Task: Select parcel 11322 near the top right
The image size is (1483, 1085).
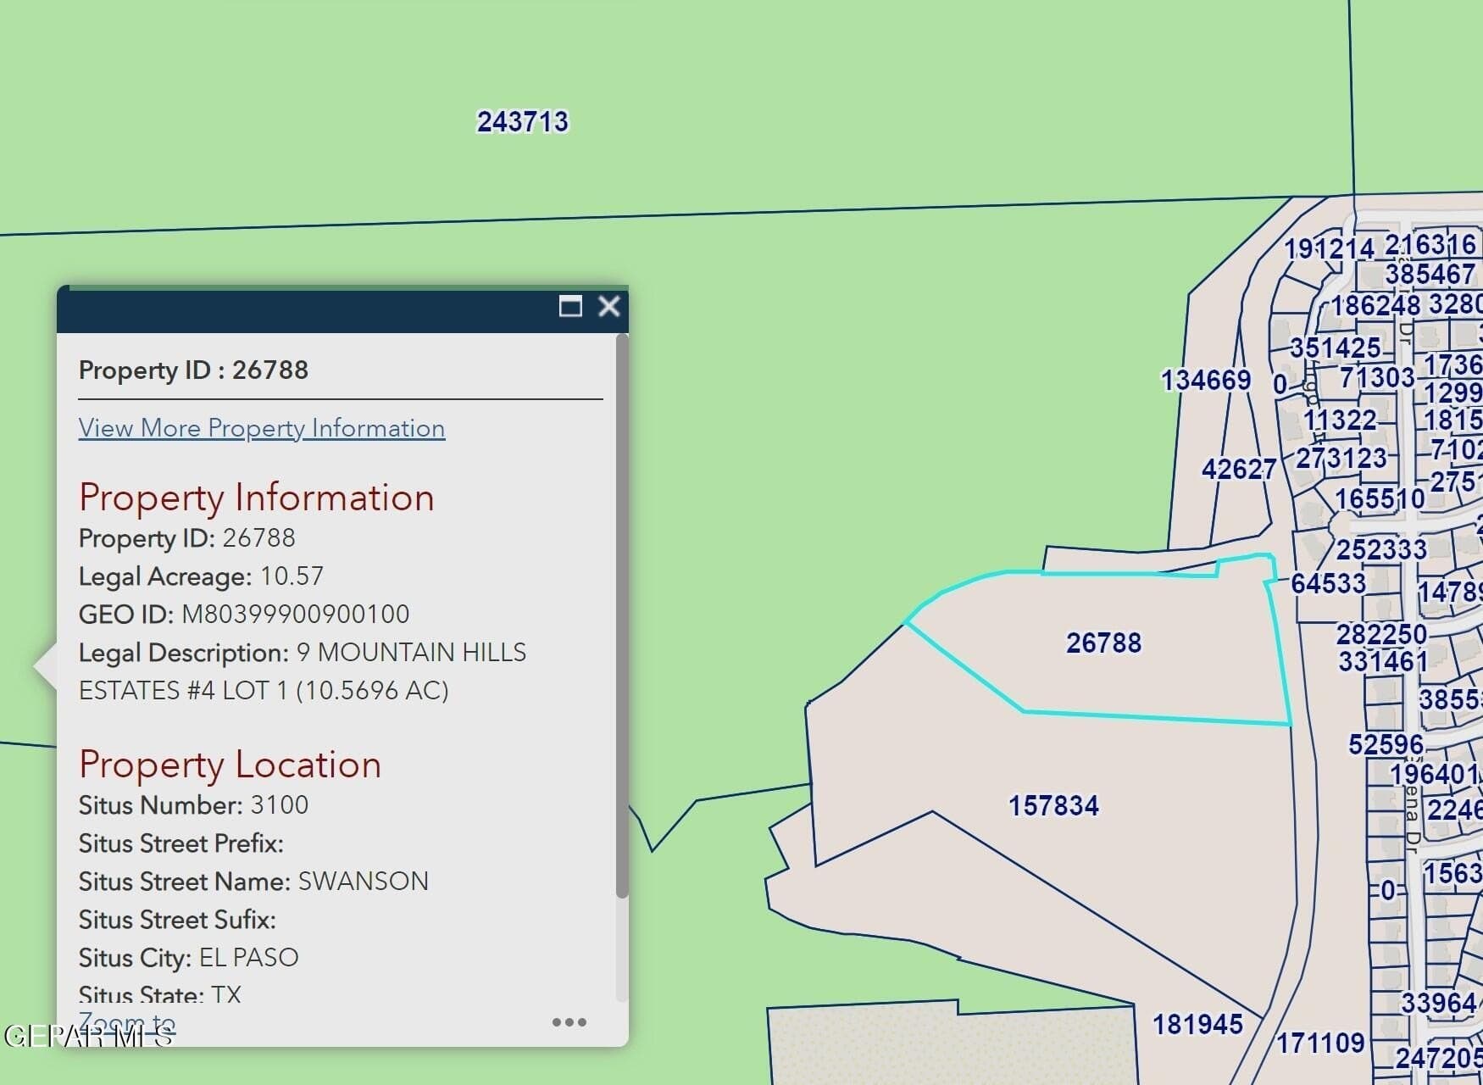Action: tap(1341, 420)
